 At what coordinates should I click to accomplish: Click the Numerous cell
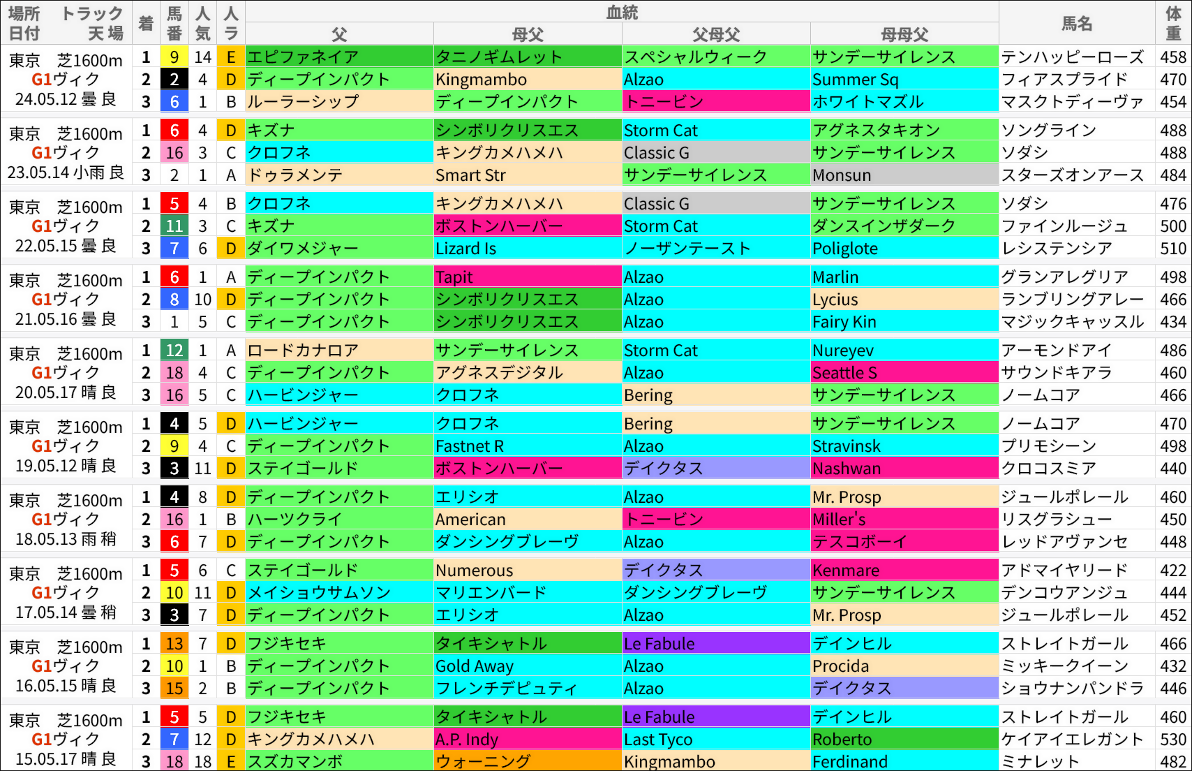[528, 571]
